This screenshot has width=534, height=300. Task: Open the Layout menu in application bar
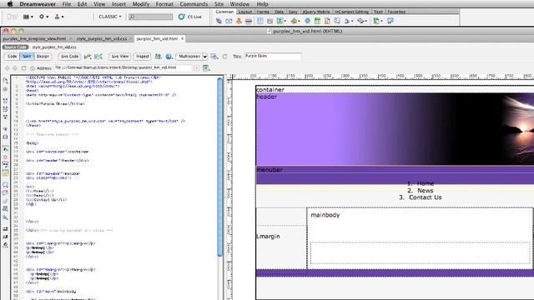click(28, 17)
